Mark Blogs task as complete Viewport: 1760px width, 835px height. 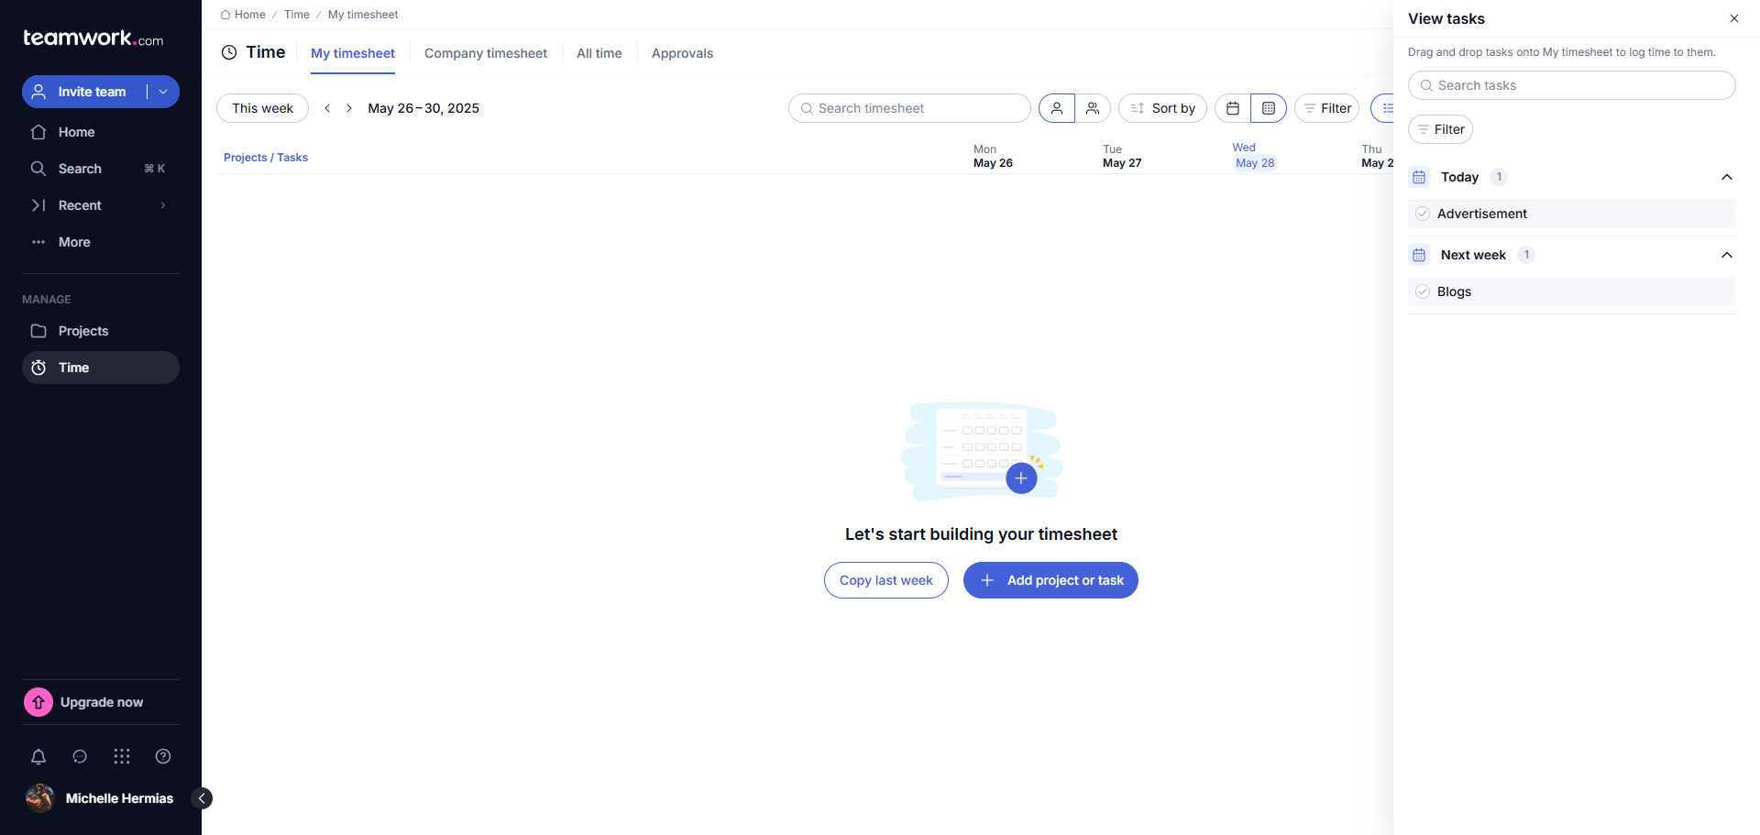tap(1423, 291)
